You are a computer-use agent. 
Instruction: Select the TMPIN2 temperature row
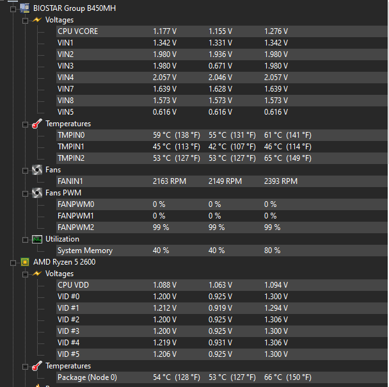click(x=222, y=158)
